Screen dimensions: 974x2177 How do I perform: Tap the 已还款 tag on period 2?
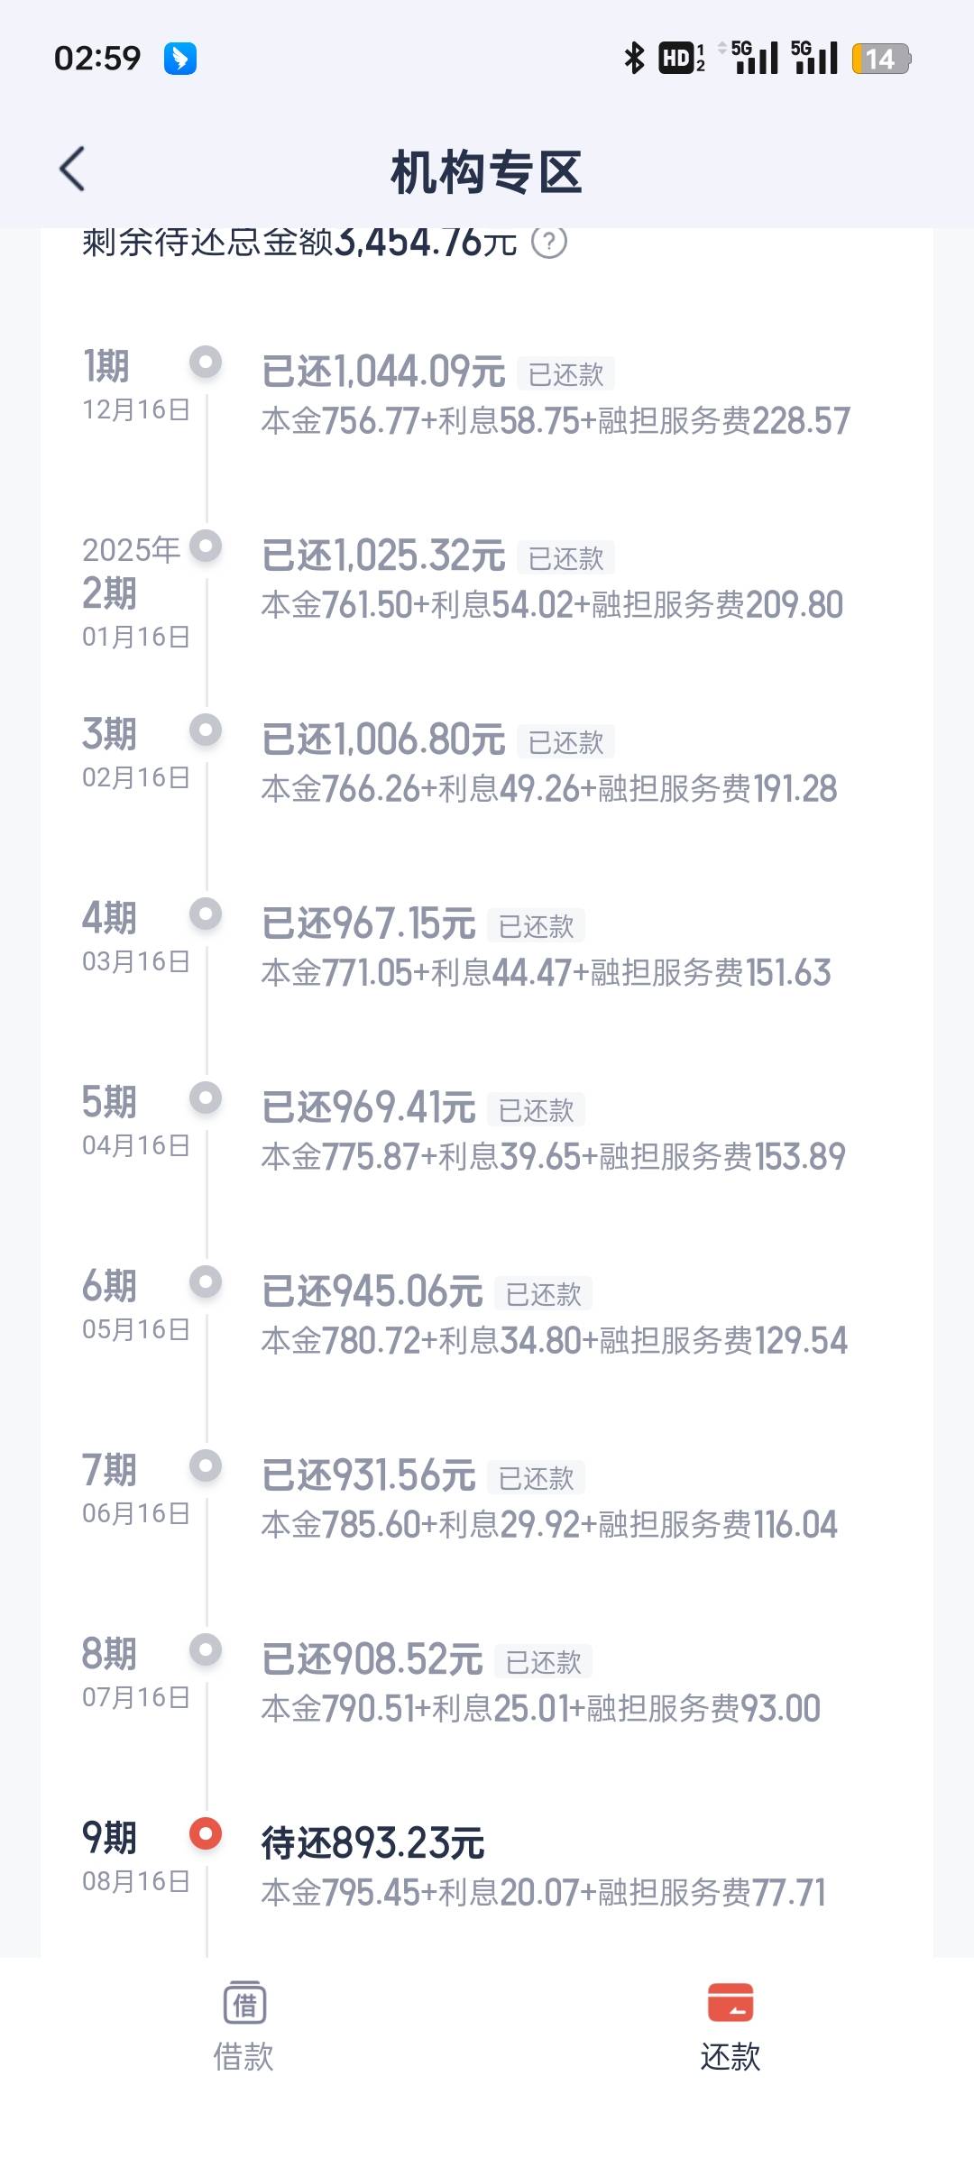pos(565,558)
